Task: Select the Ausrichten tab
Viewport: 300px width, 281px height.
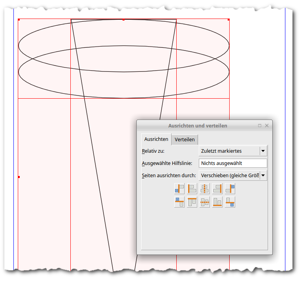Action: coord(156,139)
